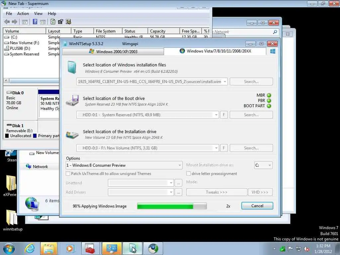The width and height of the screenshot is (340, 255).
Task: Open Help menu in Disk Management
Action: click(52, 14)
